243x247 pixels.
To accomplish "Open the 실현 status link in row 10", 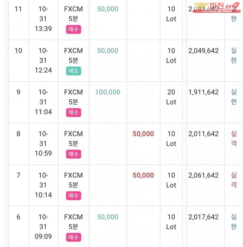I will (x=234, y=55).
